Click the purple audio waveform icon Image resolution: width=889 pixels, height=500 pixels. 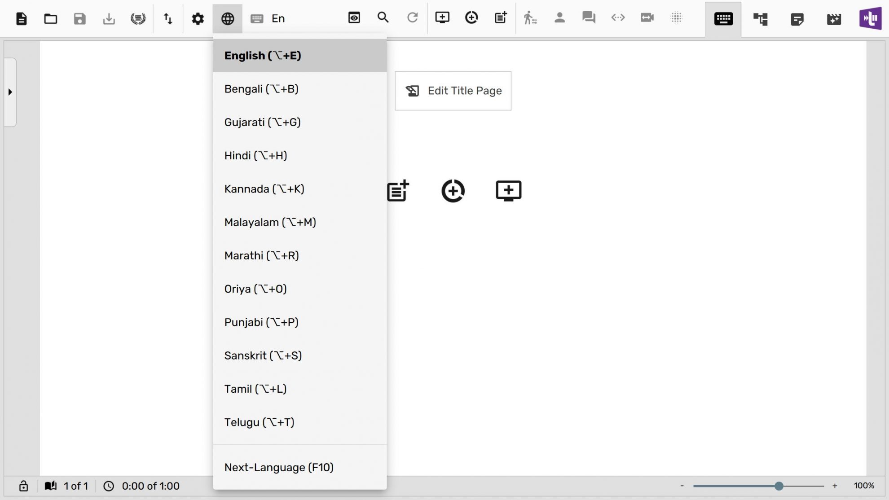coord(870,18)
